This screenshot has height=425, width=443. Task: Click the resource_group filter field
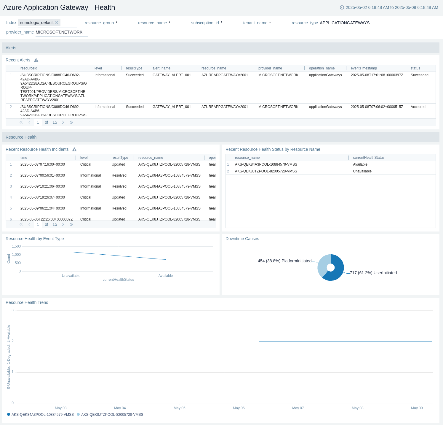(123, 23)
